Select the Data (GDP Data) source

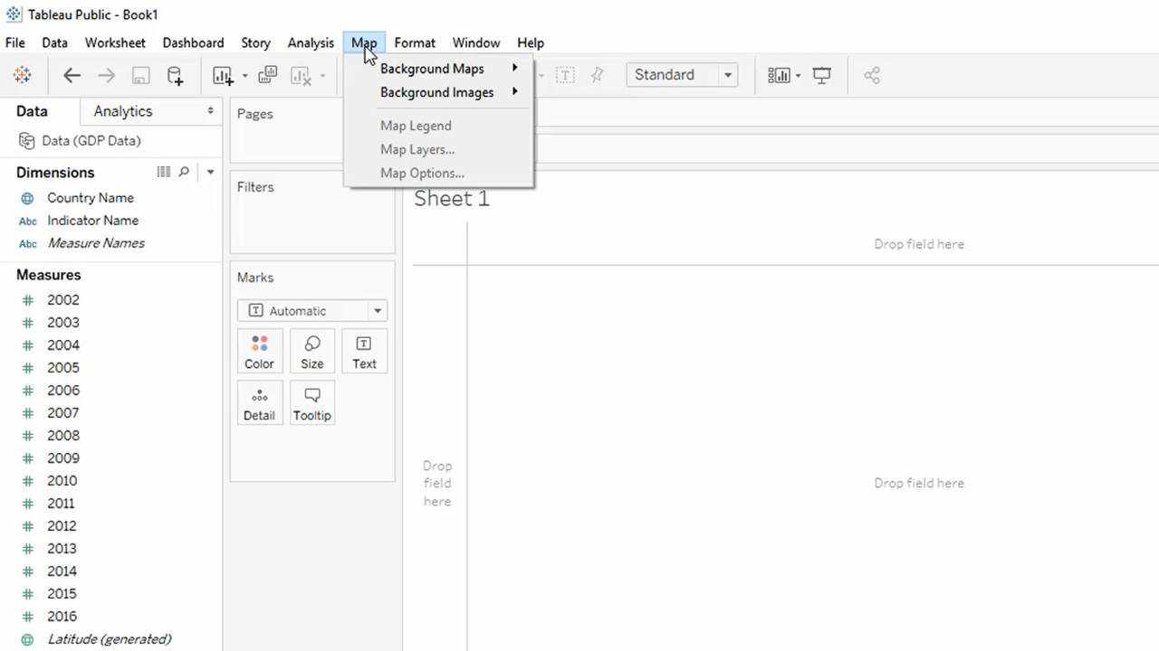point(91,141)
